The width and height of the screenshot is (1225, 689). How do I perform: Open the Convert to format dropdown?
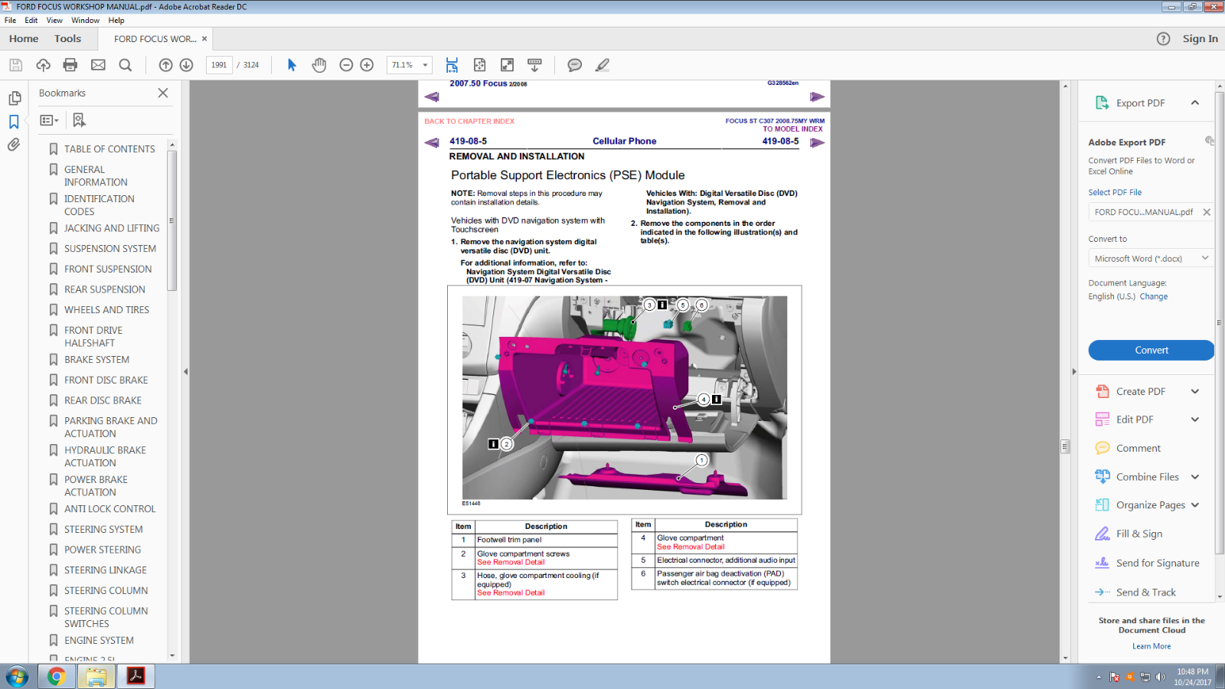click(x=1151, y=259)
